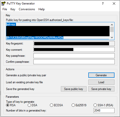
Task: Open the Key menu
Action: coord(13,9)
